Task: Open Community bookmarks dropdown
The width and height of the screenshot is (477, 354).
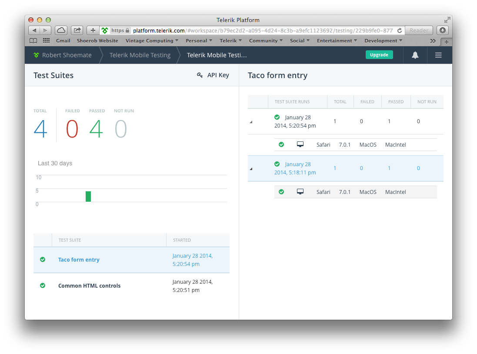Action: pos(266,41)
